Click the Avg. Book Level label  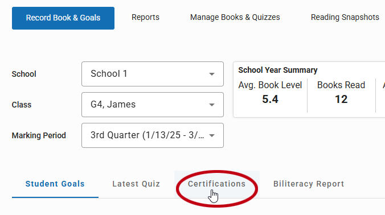pos(270,85)
